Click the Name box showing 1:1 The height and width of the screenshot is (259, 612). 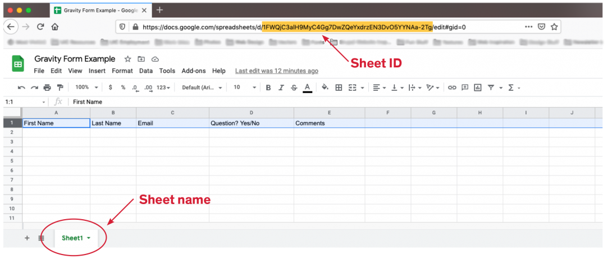click(x=24, y=101)
